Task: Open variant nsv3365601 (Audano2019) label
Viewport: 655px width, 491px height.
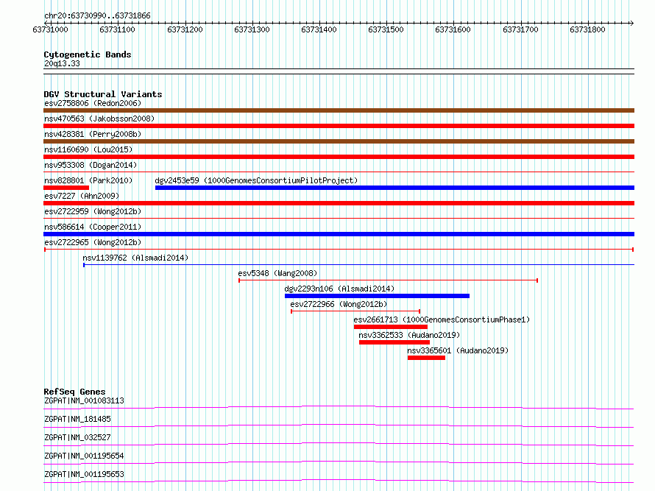Action: [458, 350]
